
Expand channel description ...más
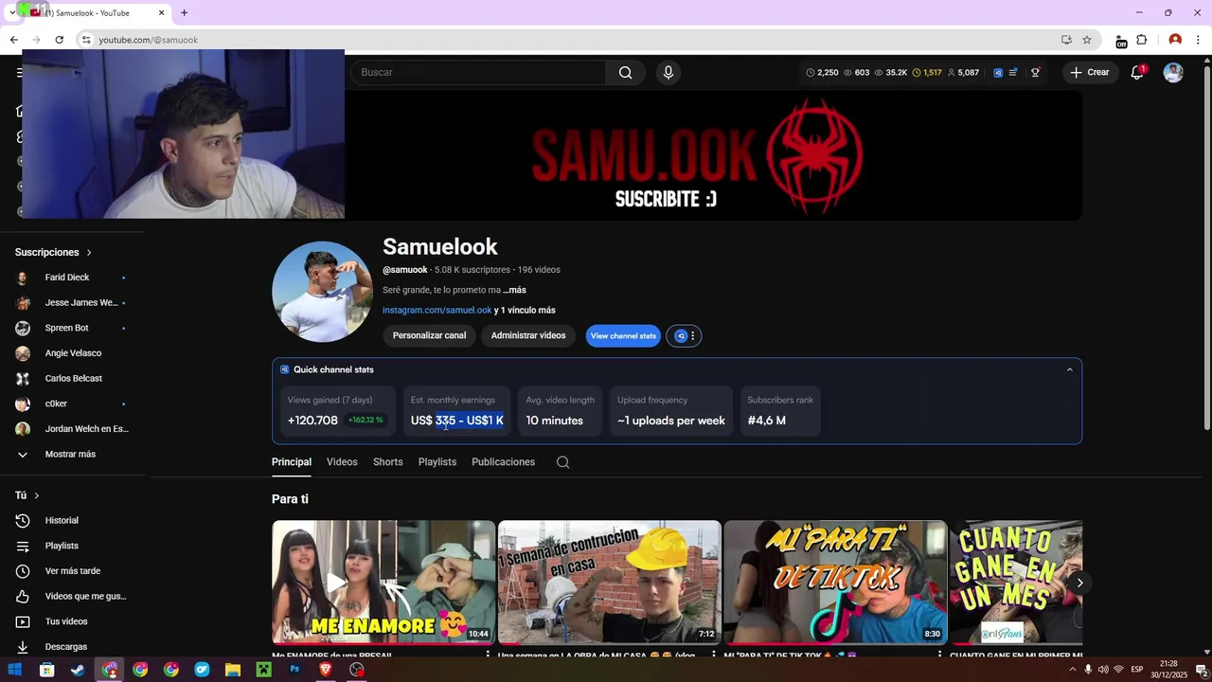(x=514, y=290)
